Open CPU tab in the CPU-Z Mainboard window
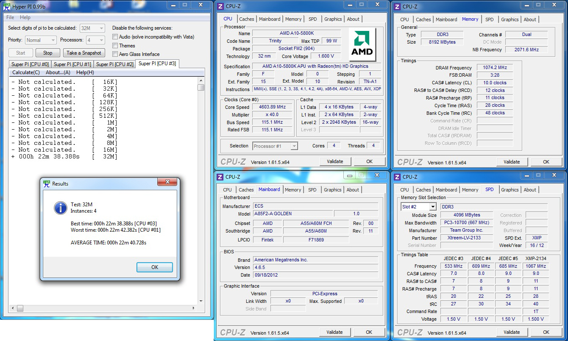Viewport: 568px width, 341px height. point(228,190)
